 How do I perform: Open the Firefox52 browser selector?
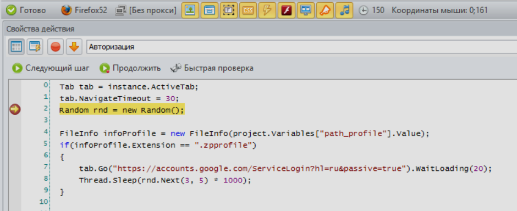[84, 10]
